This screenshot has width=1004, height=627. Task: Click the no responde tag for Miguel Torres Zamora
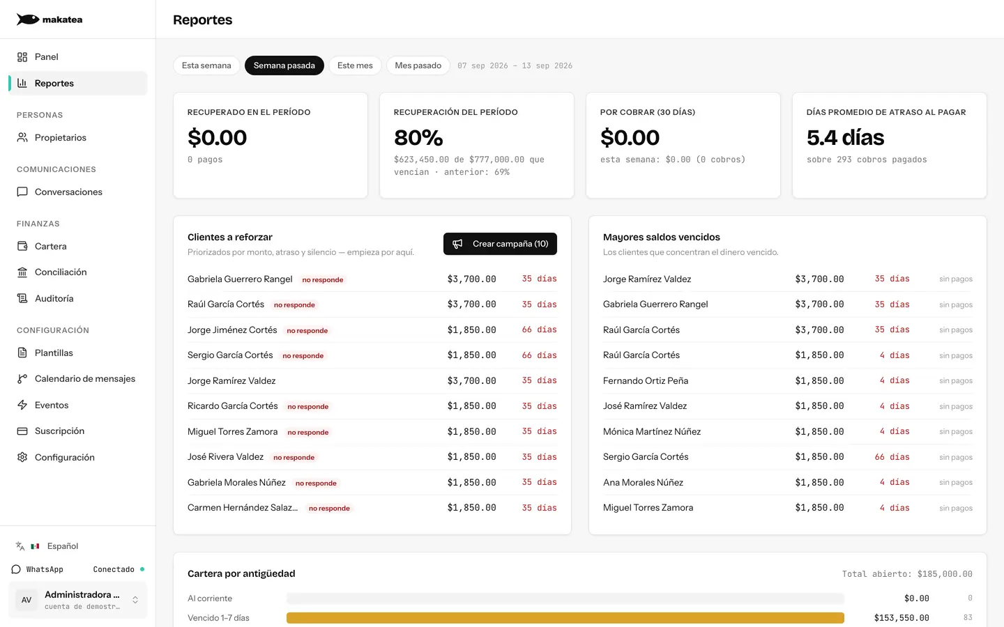pyautogui.click(x=308, y=433)
